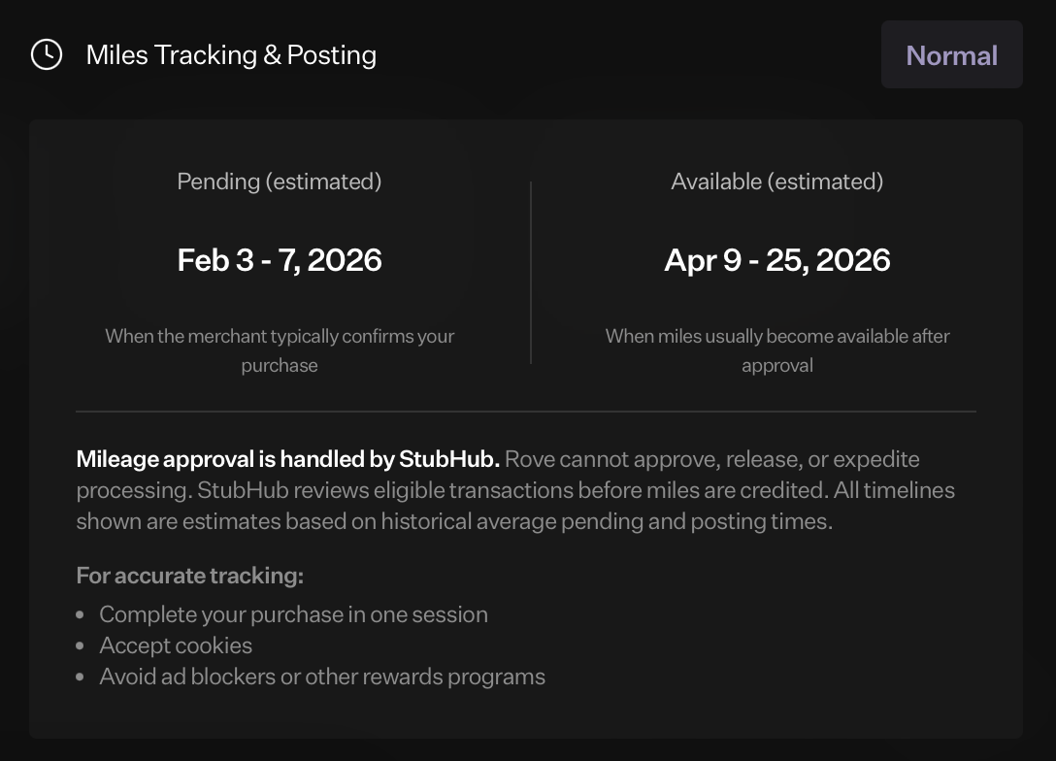Select the Avoid ad blockers bullet item
This screenshot has height=761, width=1056.
[320, 676]
